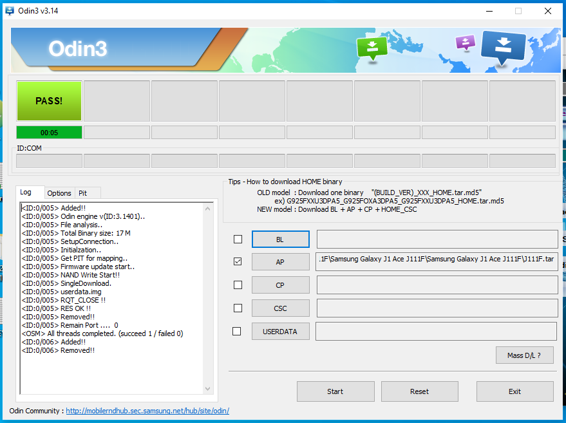Click the log scrollbar up arrow
566x423 pixels.
tap(207, 209)
